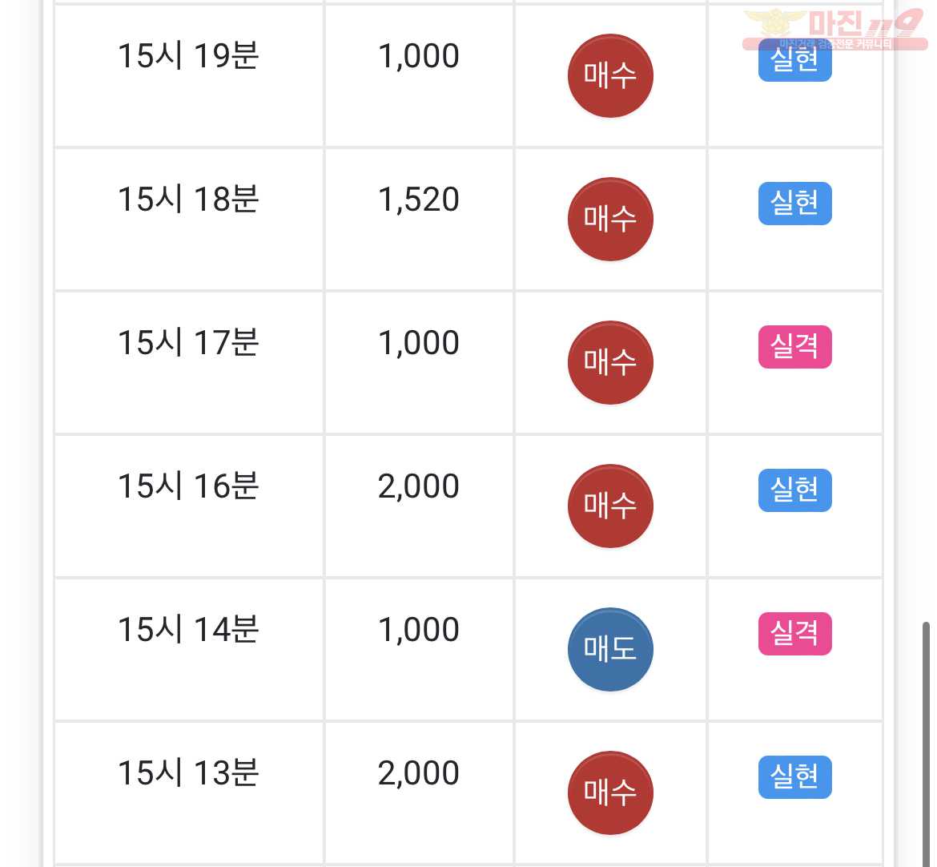Click the red 매수 circle for 15시 19분
Screen dimensions: 937x867
coord(610,76)
